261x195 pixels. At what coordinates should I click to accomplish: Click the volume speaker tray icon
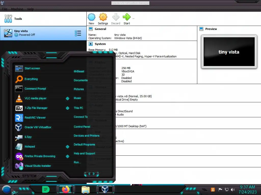coord(233,189)
